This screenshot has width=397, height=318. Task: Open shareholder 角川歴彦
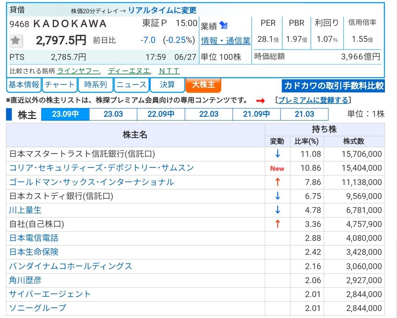tap(25, 280)
